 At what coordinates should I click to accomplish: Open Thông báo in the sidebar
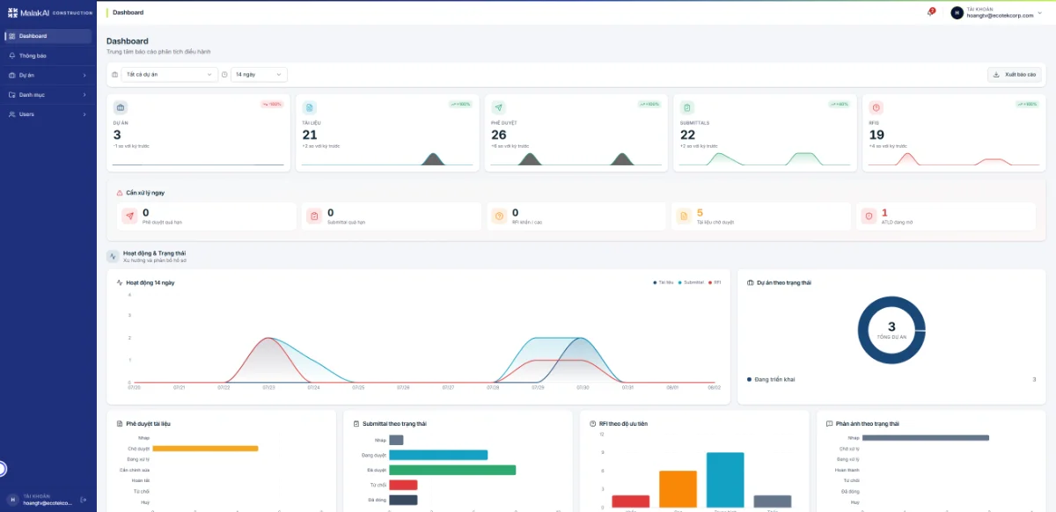tap(48, 55)
